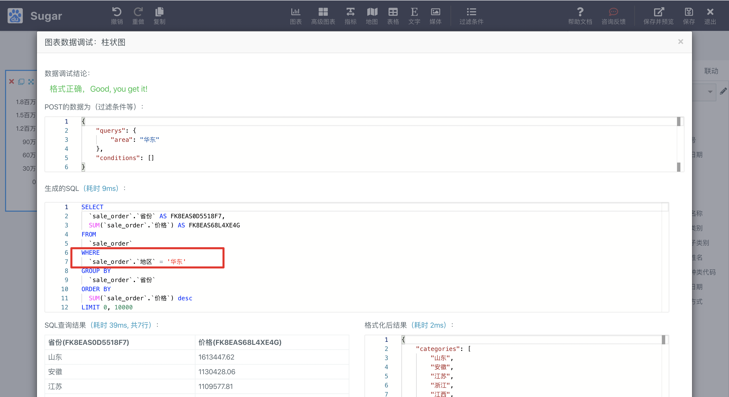Click the 撤销 undo icon
Viewport: 729px width, 397px height.
pos(117,12)
